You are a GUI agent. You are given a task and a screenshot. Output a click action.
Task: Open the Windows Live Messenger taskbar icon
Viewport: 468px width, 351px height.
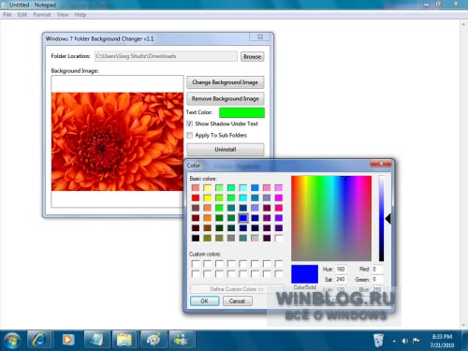[x=182, y=340]
